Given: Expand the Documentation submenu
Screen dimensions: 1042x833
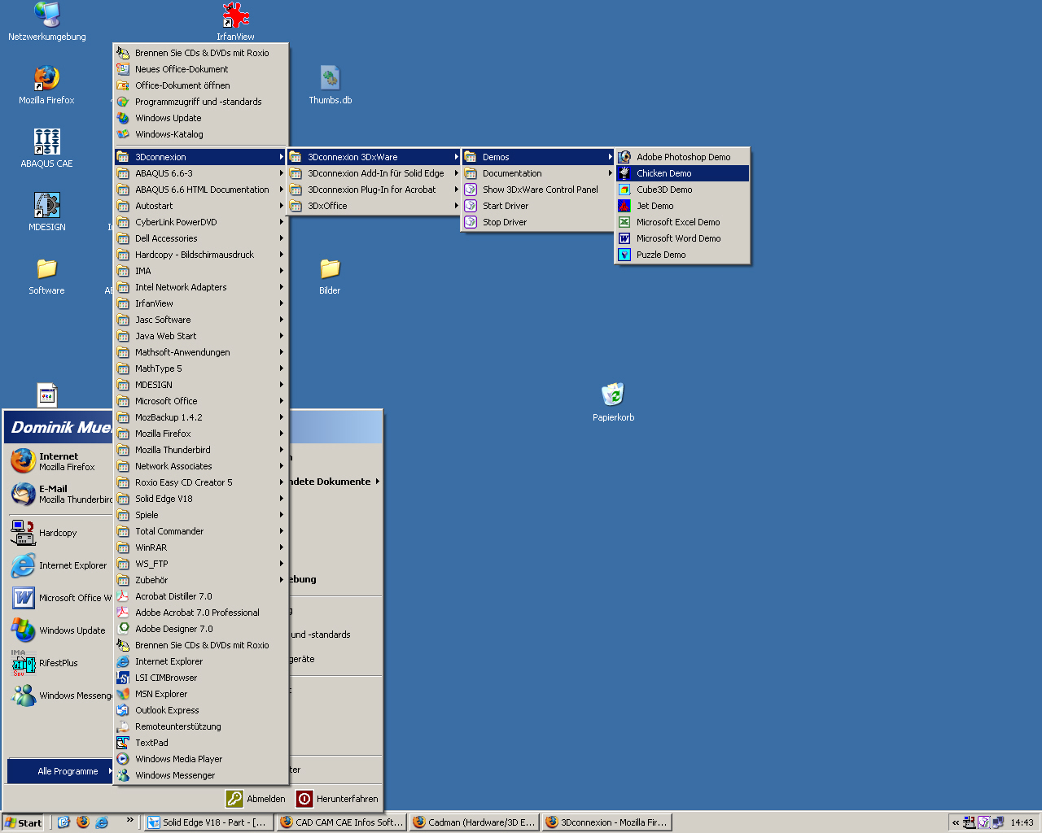Looking at the screenshot, I should (x=538, y=173).
